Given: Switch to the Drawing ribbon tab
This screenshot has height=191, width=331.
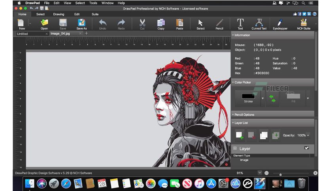Looking at the screenshot, I should 59,14.
